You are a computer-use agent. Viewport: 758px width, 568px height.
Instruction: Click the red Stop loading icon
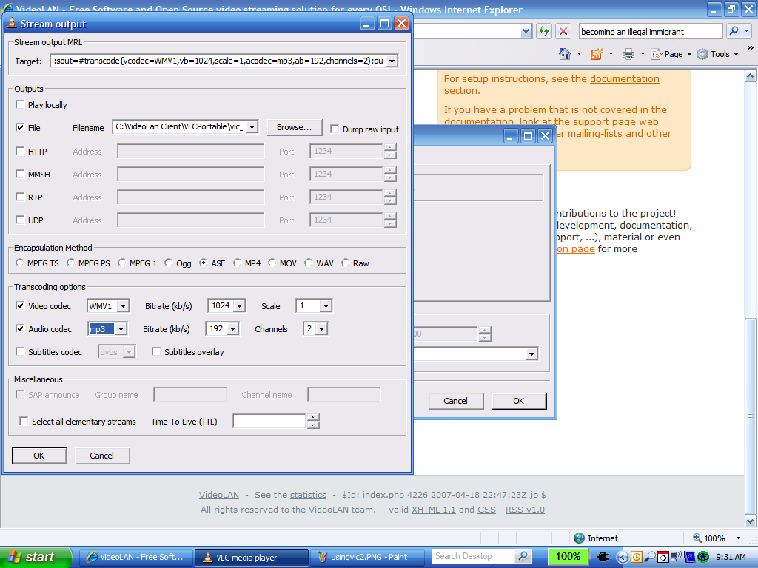tap(563, 31)
